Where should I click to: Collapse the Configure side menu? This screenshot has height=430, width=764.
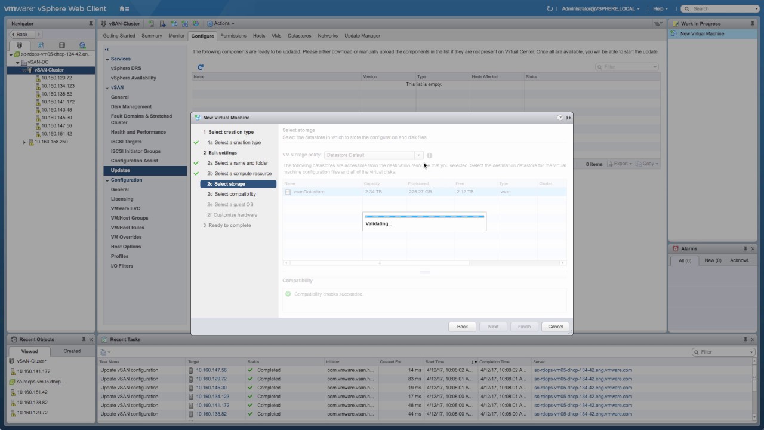(x=107, y=50)
